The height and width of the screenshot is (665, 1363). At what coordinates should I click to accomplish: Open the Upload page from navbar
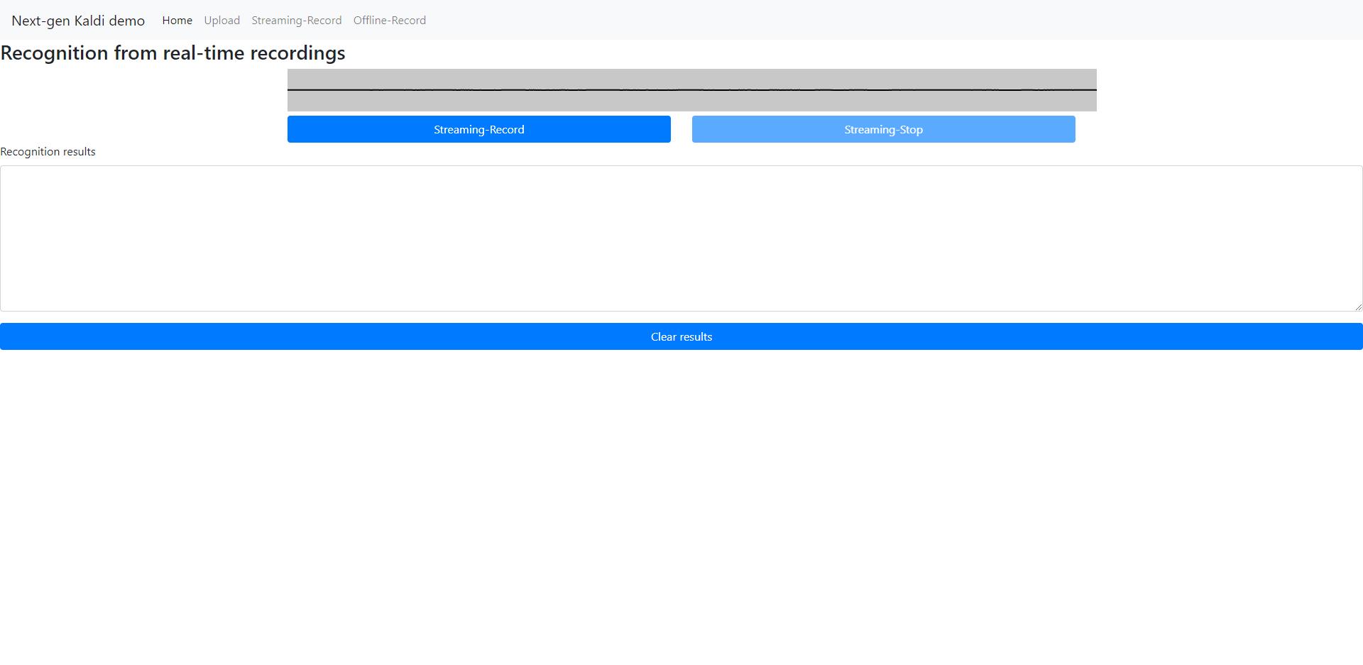[x=222, y=21]
